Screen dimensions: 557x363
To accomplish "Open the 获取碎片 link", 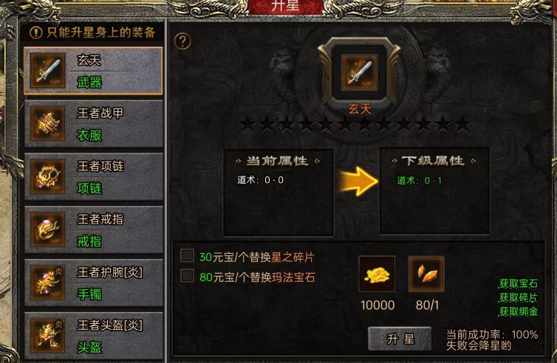I will pyautogui.click(x=518, y=298).
